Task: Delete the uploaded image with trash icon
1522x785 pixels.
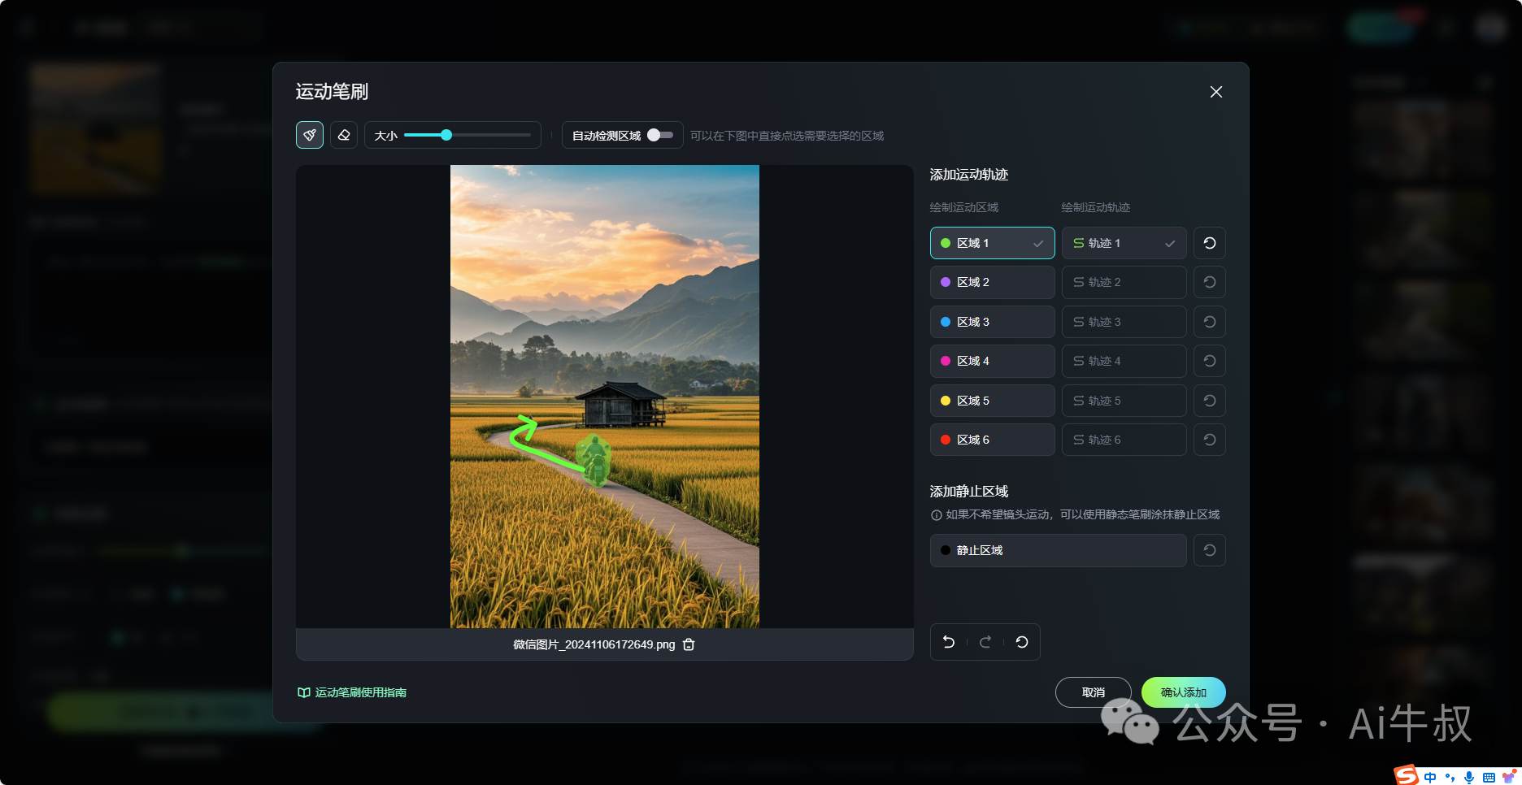Action: pos(689,644)
